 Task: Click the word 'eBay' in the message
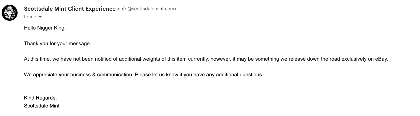[x=381, y=59]
